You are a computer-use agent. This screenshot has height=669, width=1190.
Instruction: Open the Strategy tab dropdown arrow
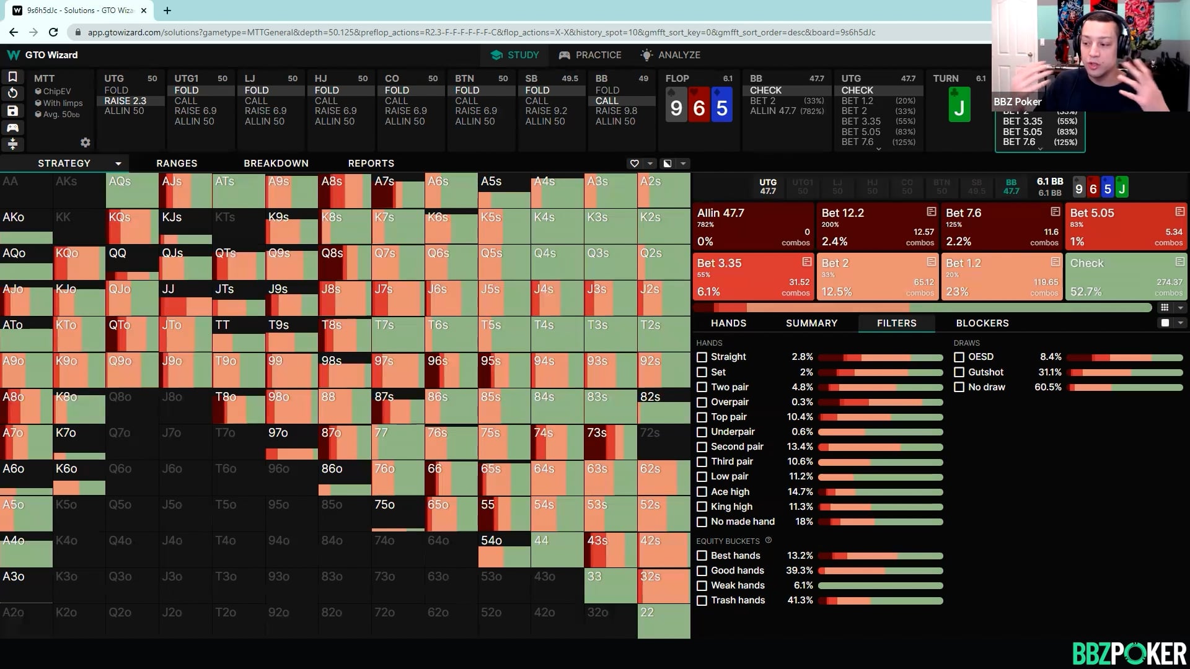click(x=118, y=164)
